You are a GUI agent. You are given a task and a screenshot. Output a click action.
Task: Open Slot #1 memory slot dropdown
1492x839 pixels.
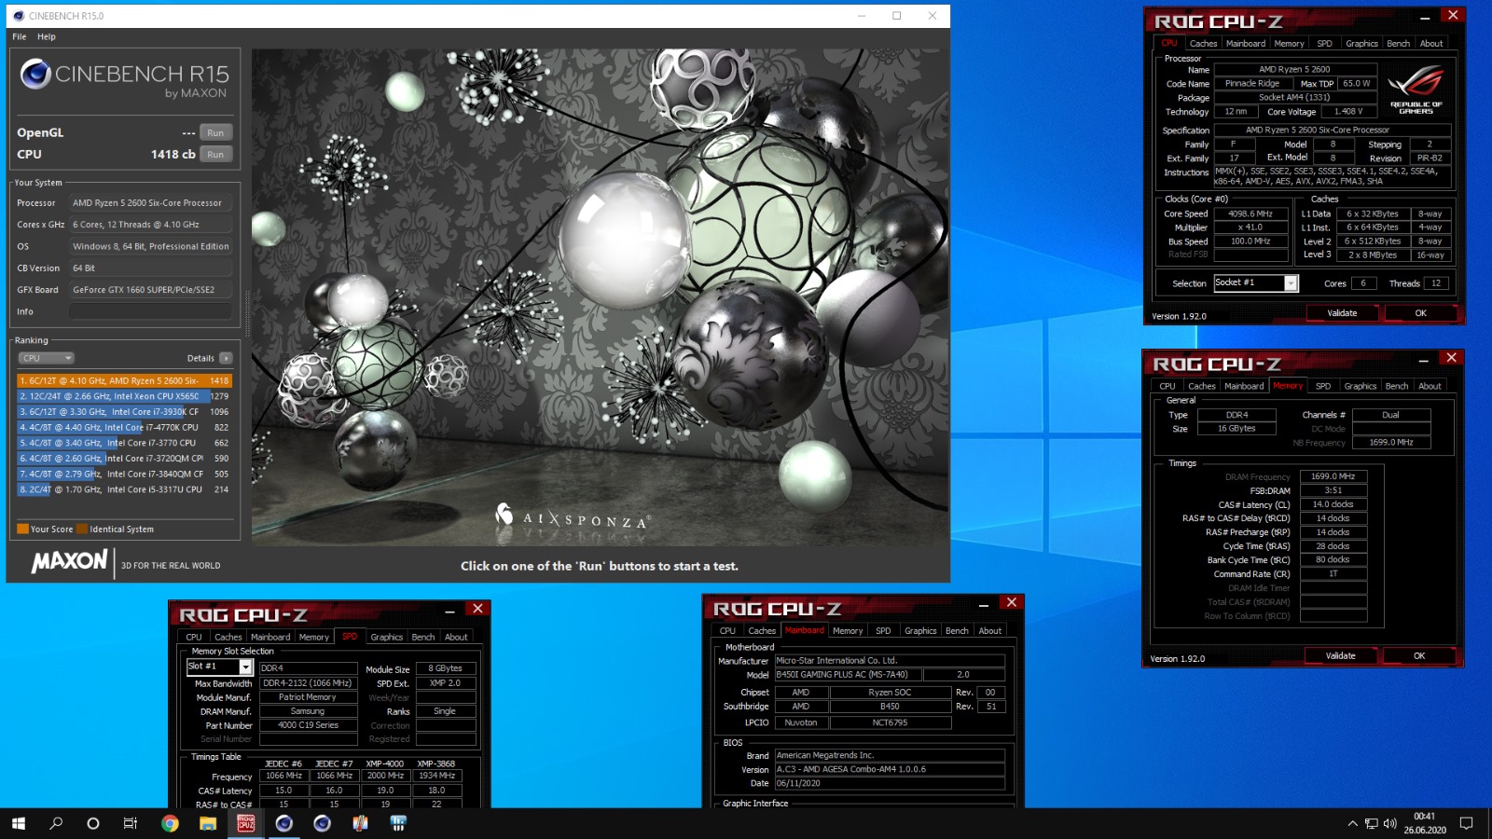point(219,667)
